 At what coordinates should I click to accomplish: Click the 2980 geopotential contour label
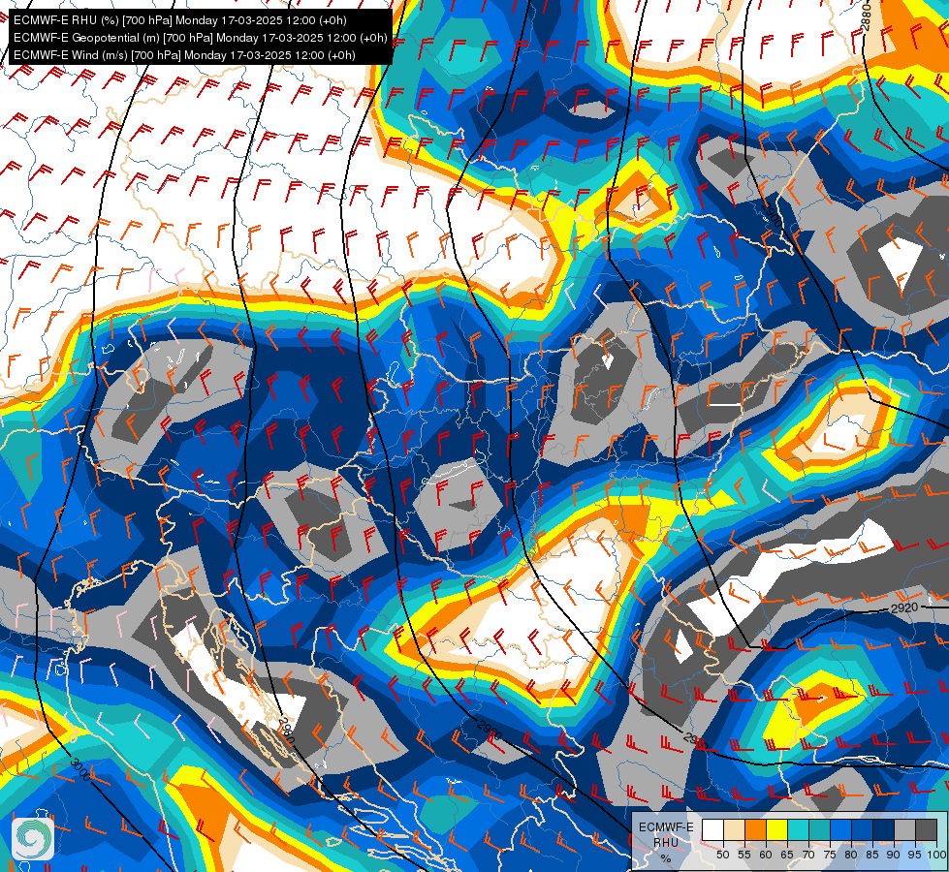(x=286, y=731)
